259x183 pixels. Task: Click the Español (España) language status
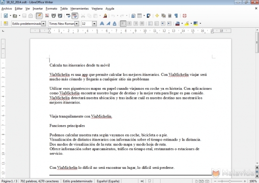pyautogui.click(x=108, y=181)
